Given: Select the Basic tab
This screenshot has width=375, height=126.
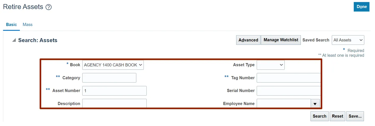Looking at the screenshot, I should click(11, 25).
